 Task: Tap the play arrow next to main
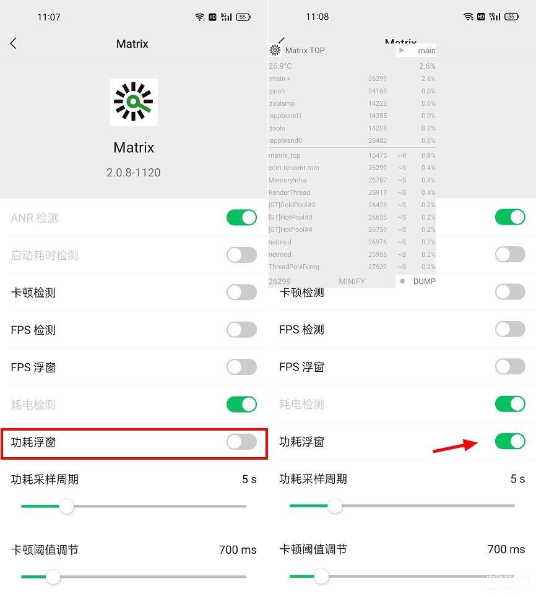pyautogui.click(x=401, y=50)
